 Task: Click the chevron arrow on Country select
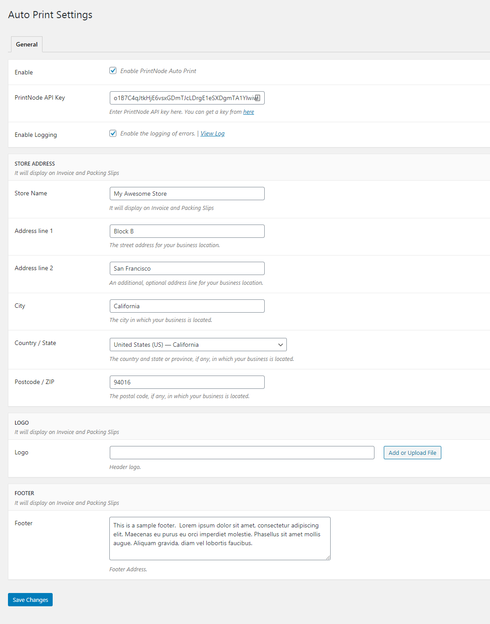coord(280,345)
